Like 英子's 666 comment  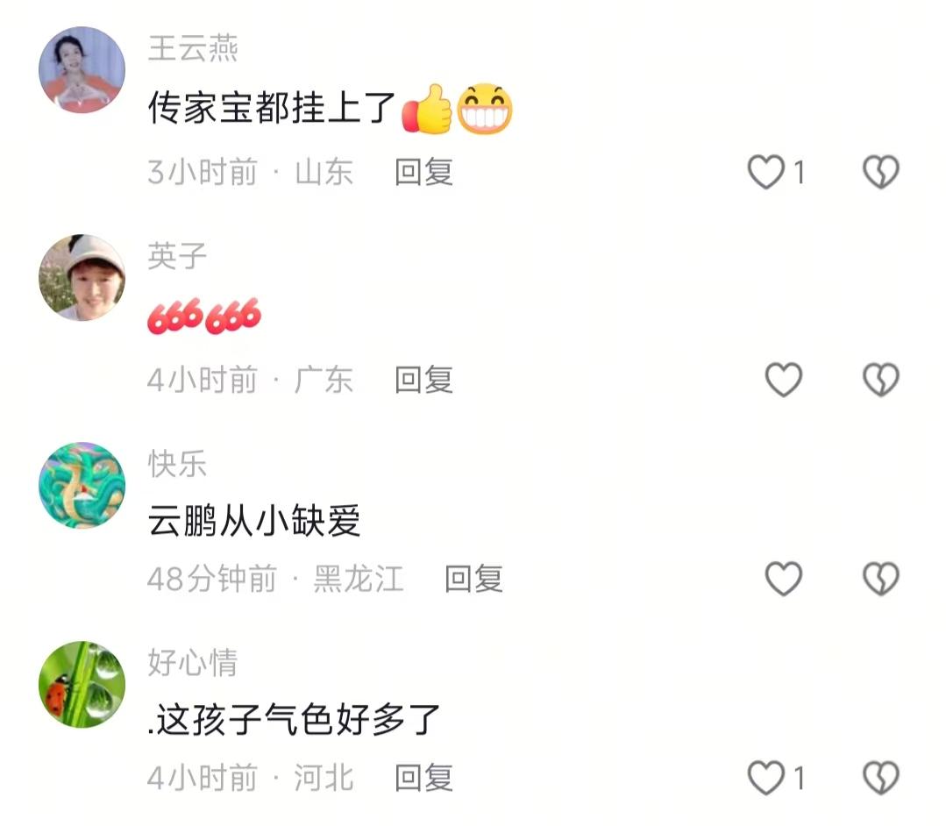[783, 380]
